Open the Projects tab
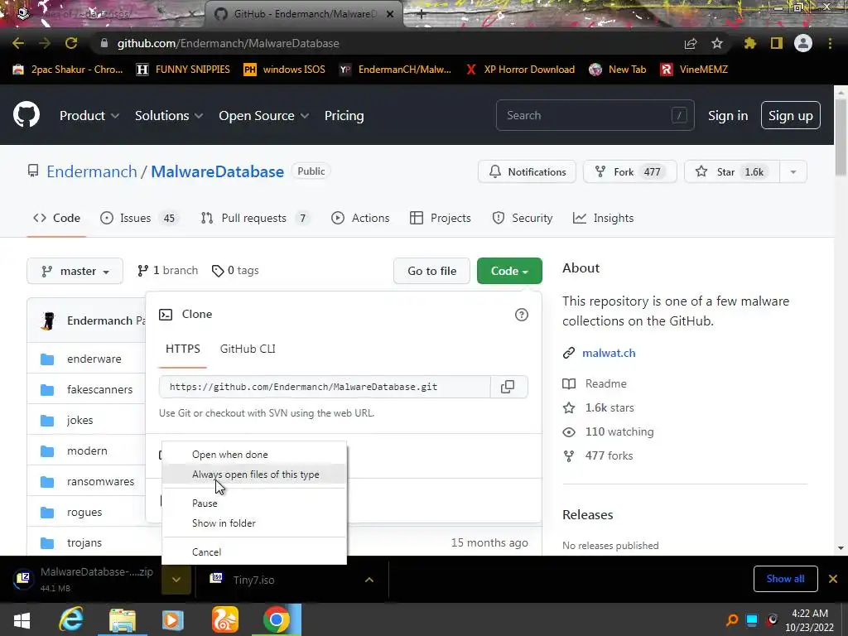Screen dimensions: 848x636 click(x=441, y=218)
